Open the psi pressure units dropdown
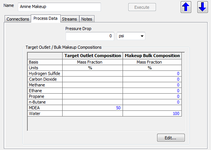Viewport: 211px width, 150px height. (131, 36)
